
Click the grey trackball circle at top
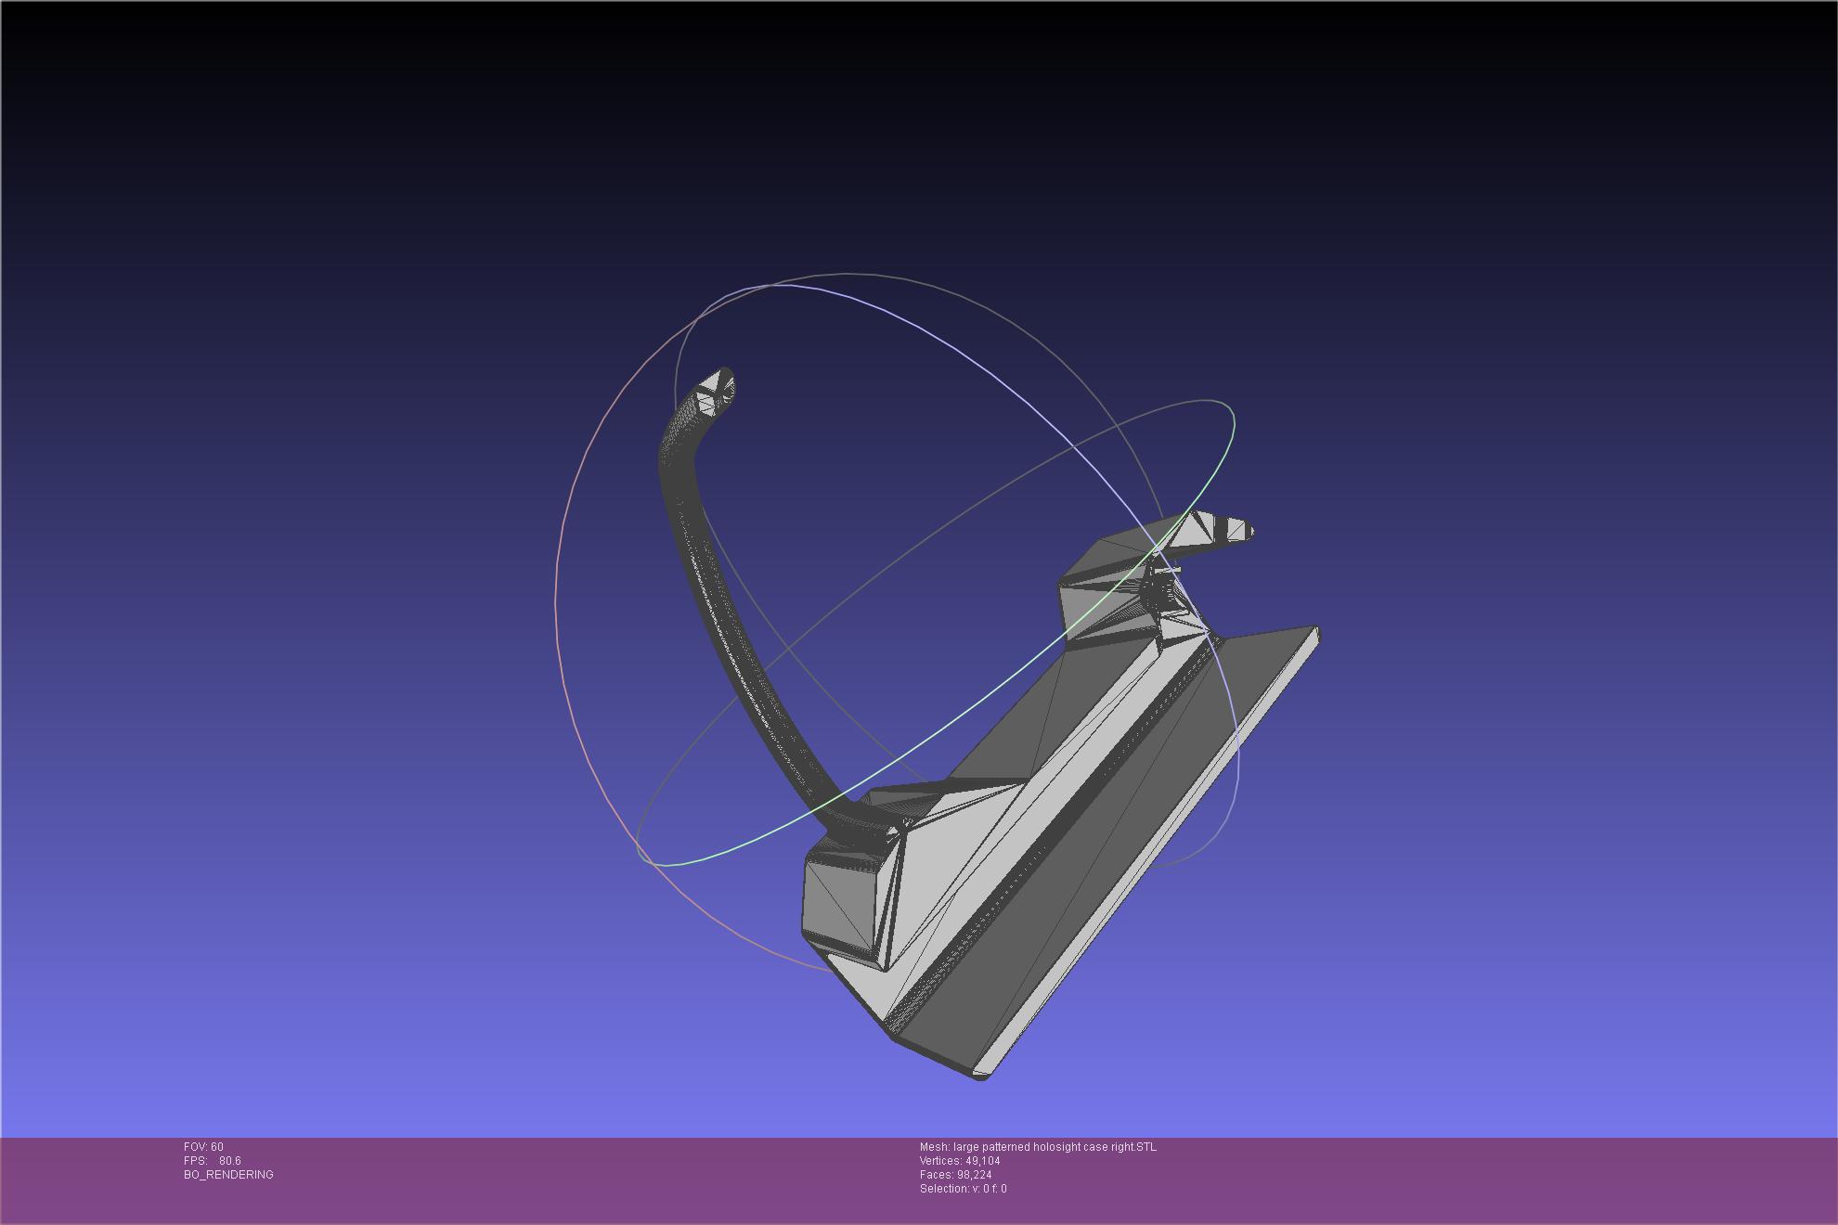(847, 274)
